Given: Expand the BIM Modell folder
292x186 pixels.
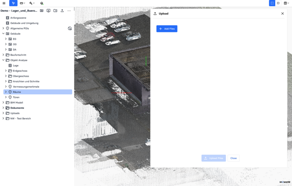Looking at the screenshot, I should tap(3, 102).
